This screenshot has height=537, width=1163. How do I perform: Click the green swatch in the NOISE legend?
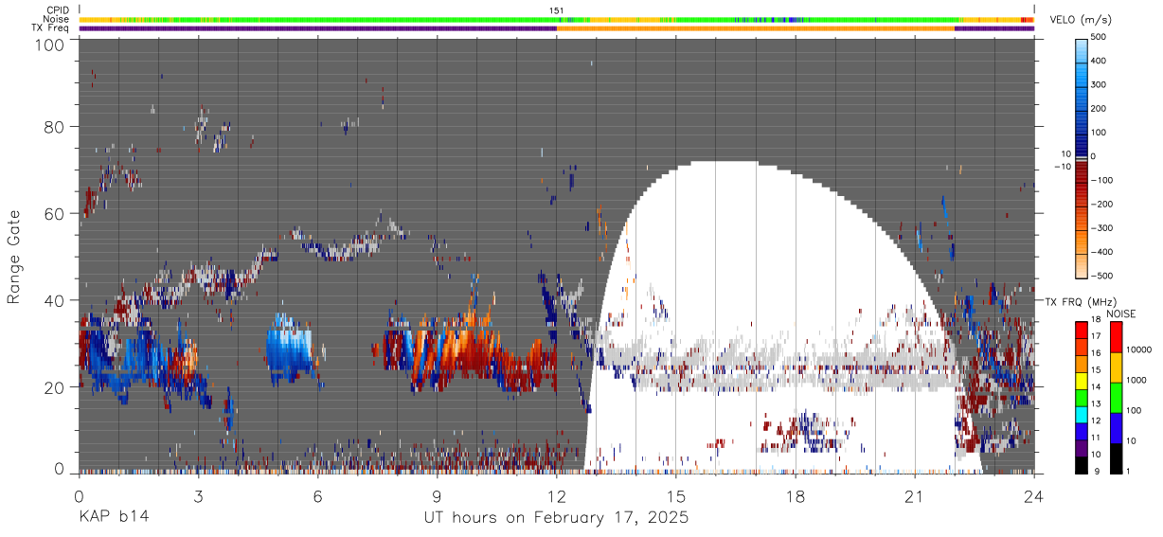1117,398
